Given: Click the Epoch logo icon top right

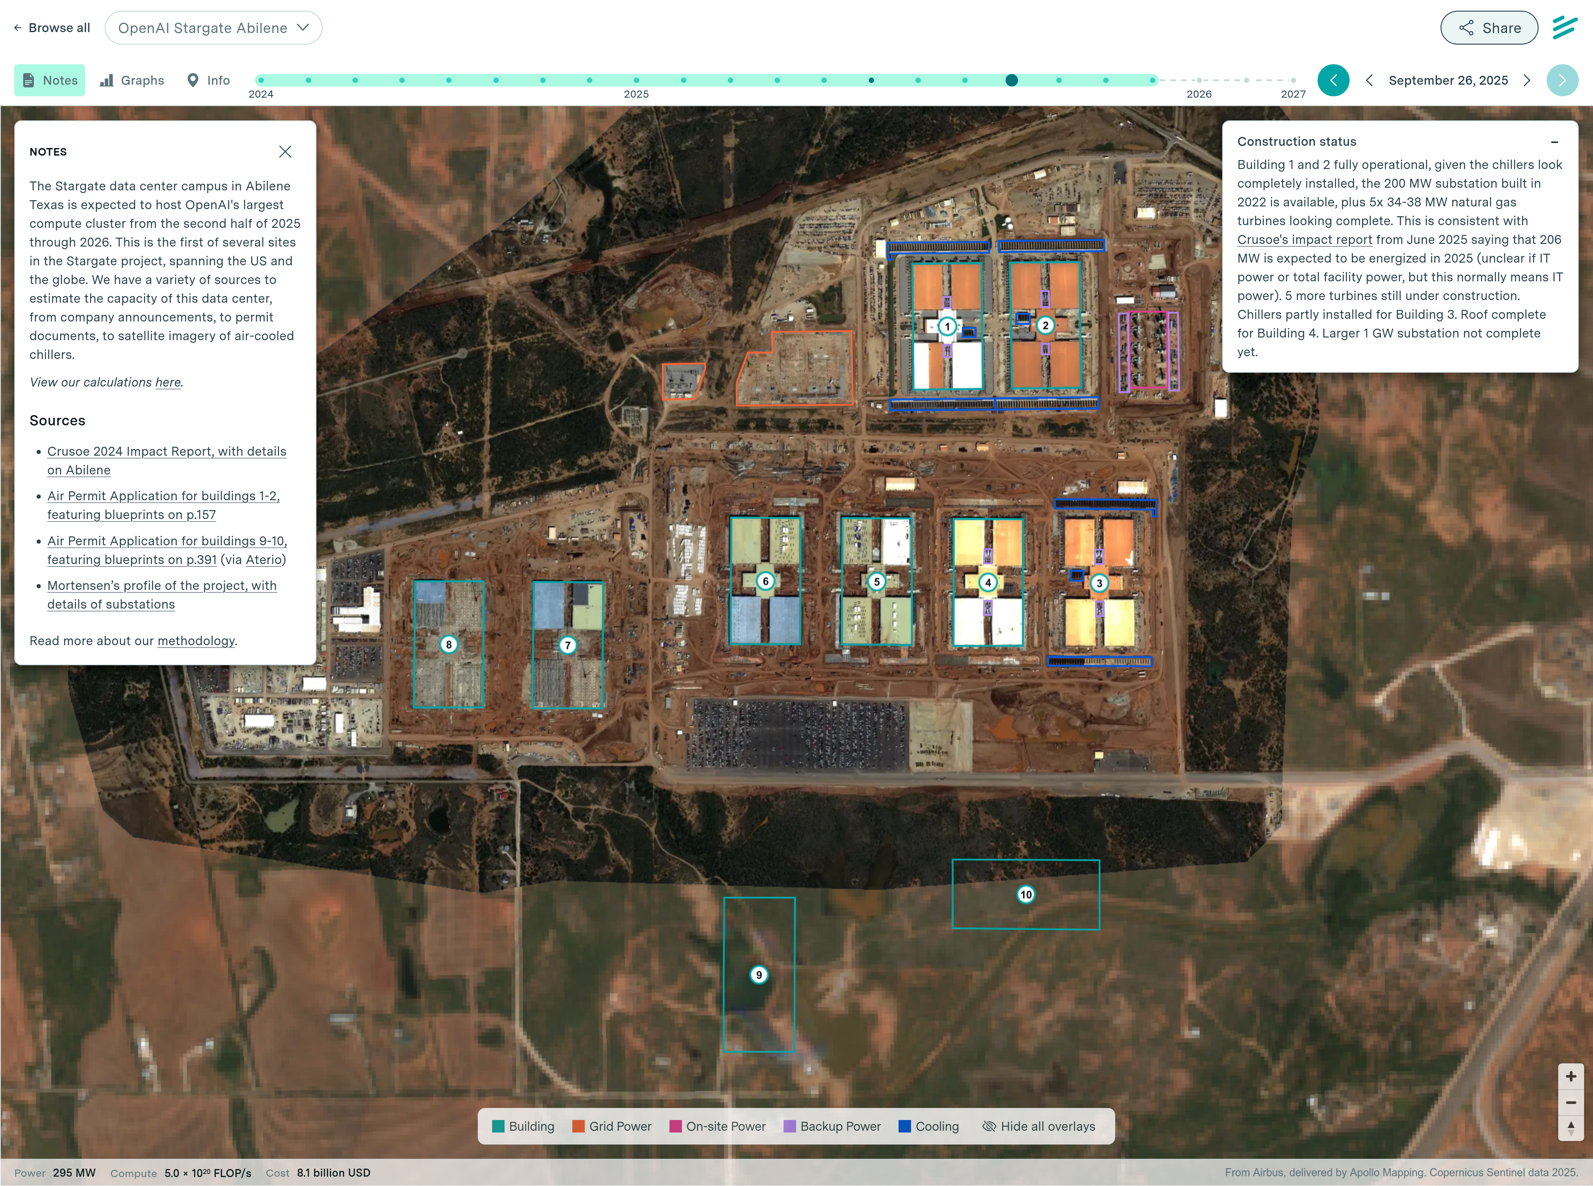Looking at the screenshot, I should (1564, 27).
